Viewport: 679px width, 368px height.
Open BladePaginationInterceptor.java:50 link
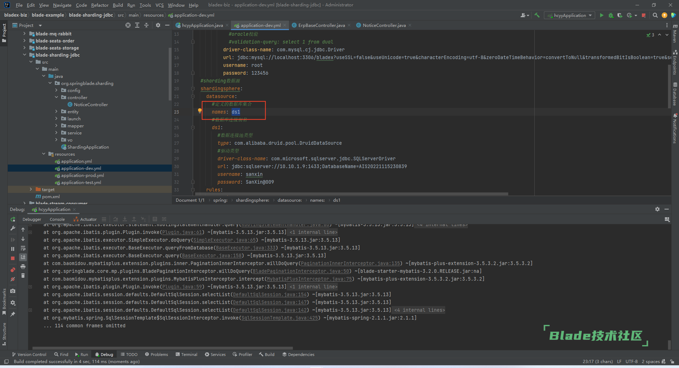pos(301,271)
